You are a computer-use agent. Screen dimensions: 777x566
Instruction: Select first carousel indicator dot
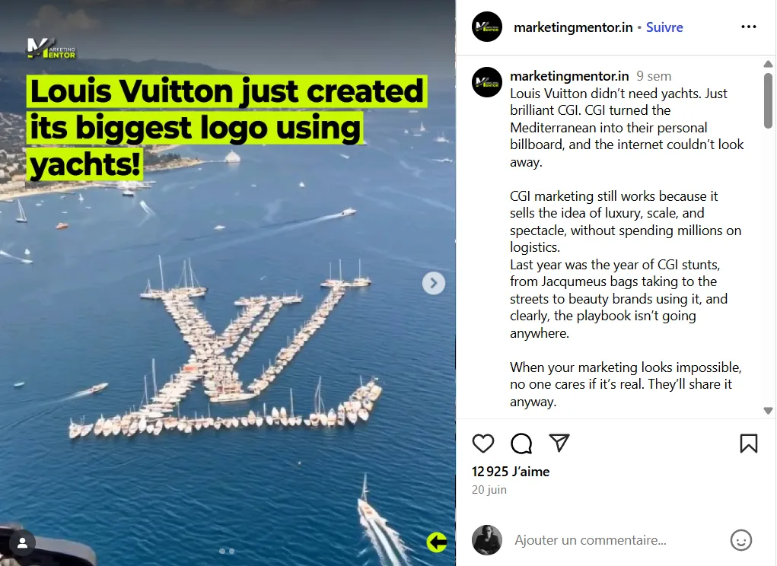222,551
